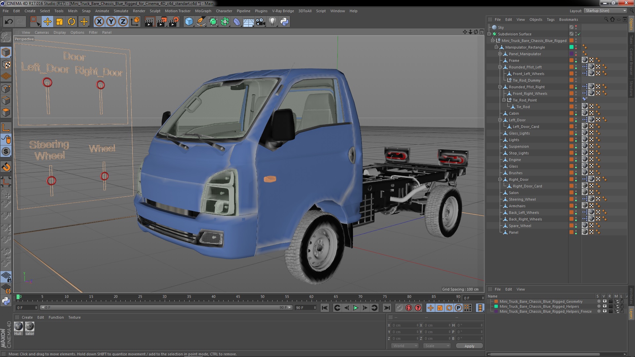Screen dimensions: 635x357
Task: Open Object Manager Tags menu
Action: [x=551, y=20]
